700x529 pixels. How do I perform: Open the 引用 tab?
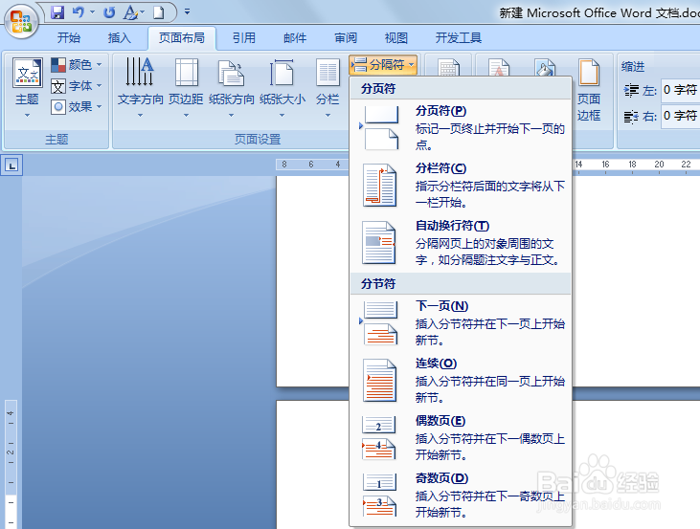pyautogui.click(x=244, y=38)
